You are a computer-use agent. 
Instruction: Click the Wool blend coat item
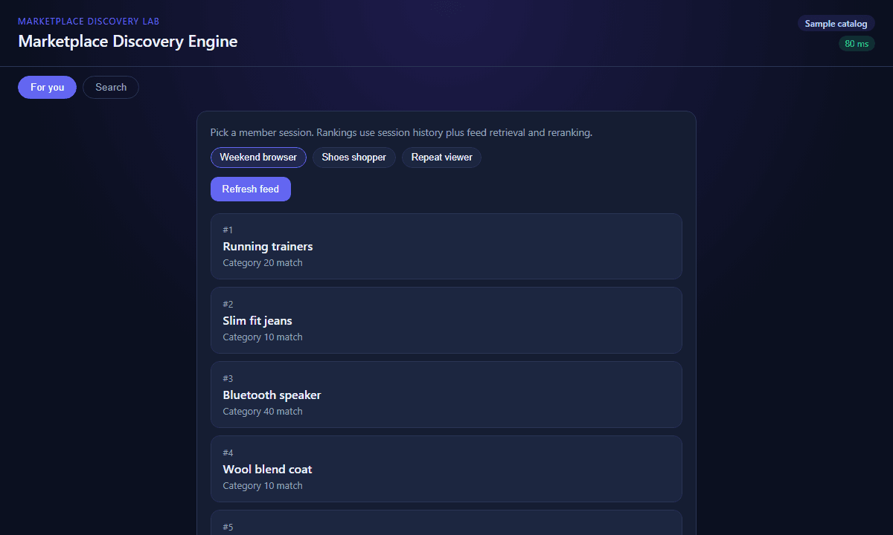pyautogui.click(x=446, y=470)
